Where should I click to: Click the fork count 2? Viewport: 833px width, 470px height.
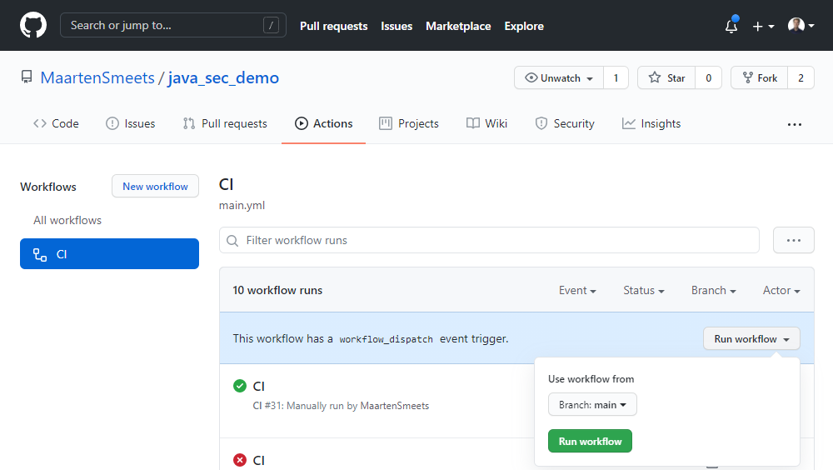coord(801,77)
